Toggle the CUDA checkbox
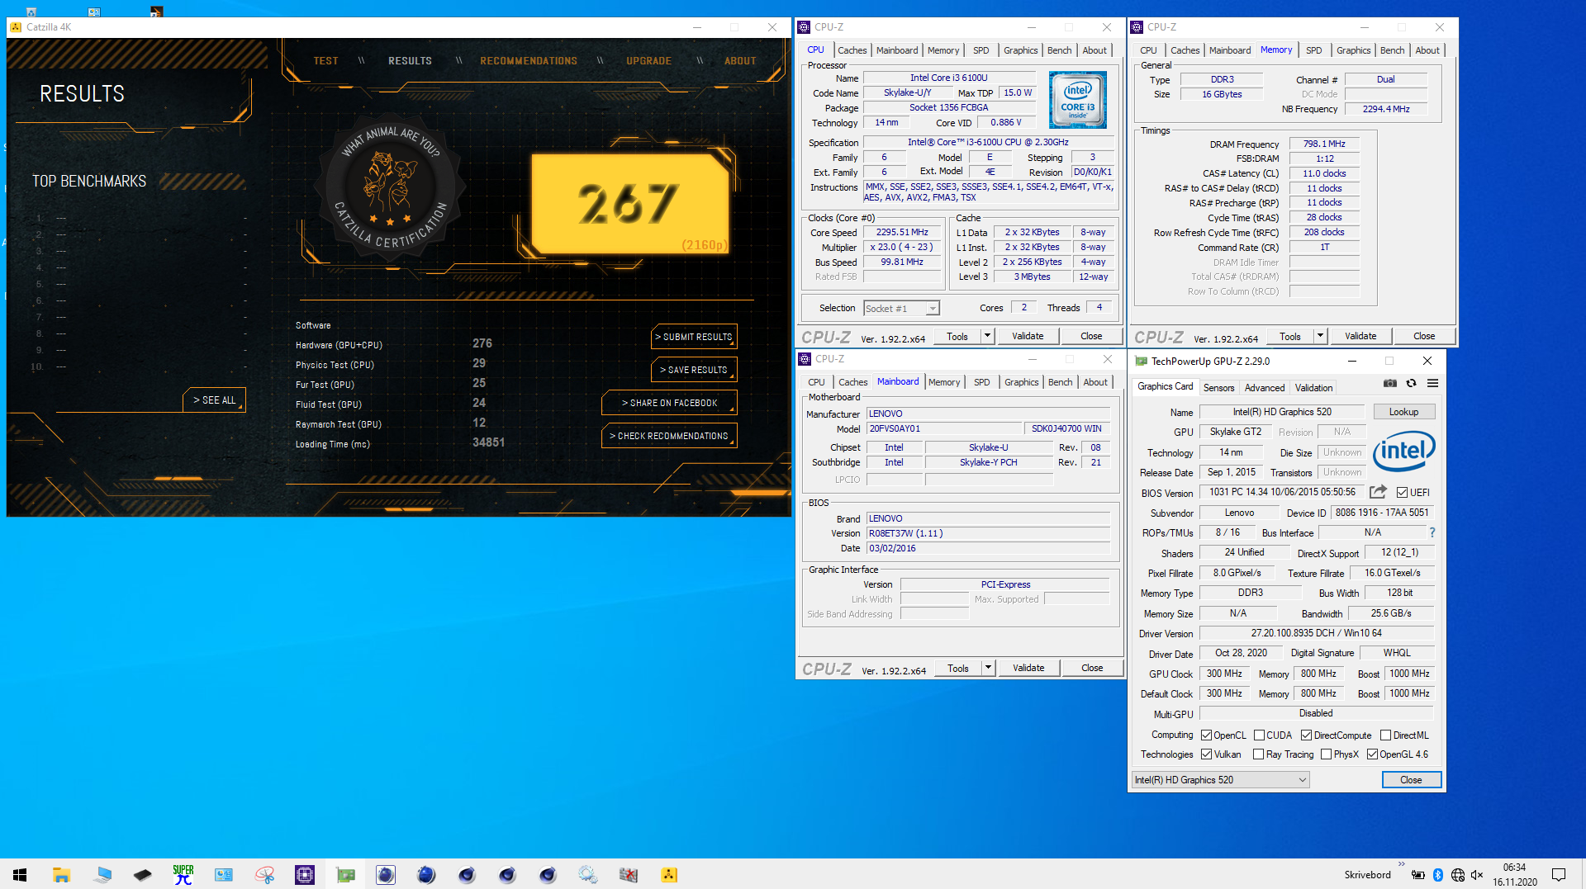The image size is (1586, 889). pos(1259,735)
